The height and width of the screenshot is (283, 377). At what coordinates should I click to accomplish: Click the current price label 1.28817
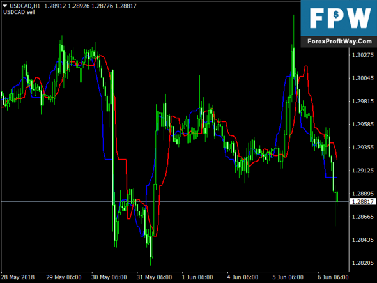click(362, 201)
